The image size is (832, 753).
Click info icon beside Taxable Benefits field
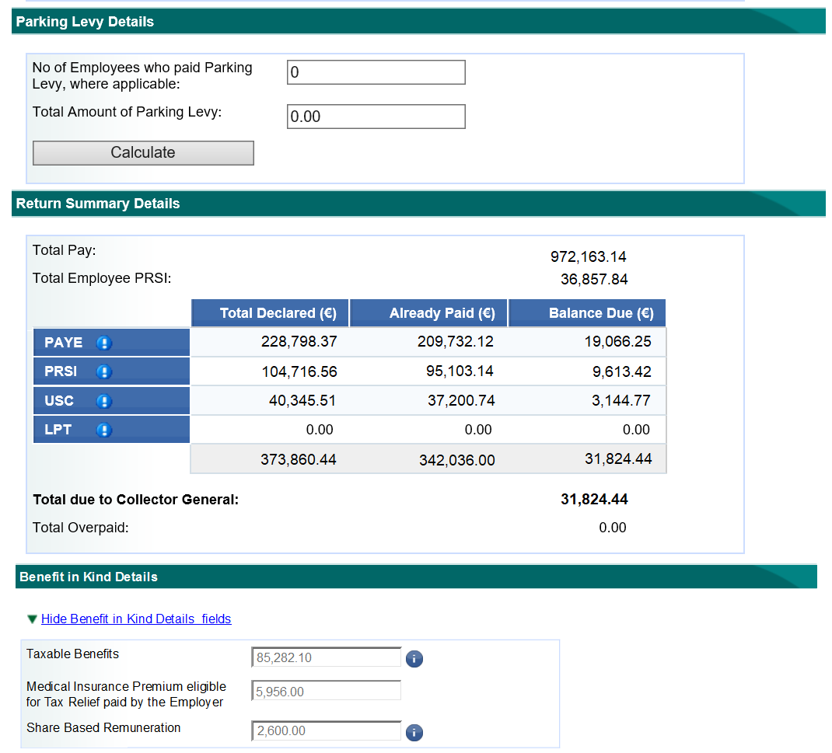[x=415, y=659]
